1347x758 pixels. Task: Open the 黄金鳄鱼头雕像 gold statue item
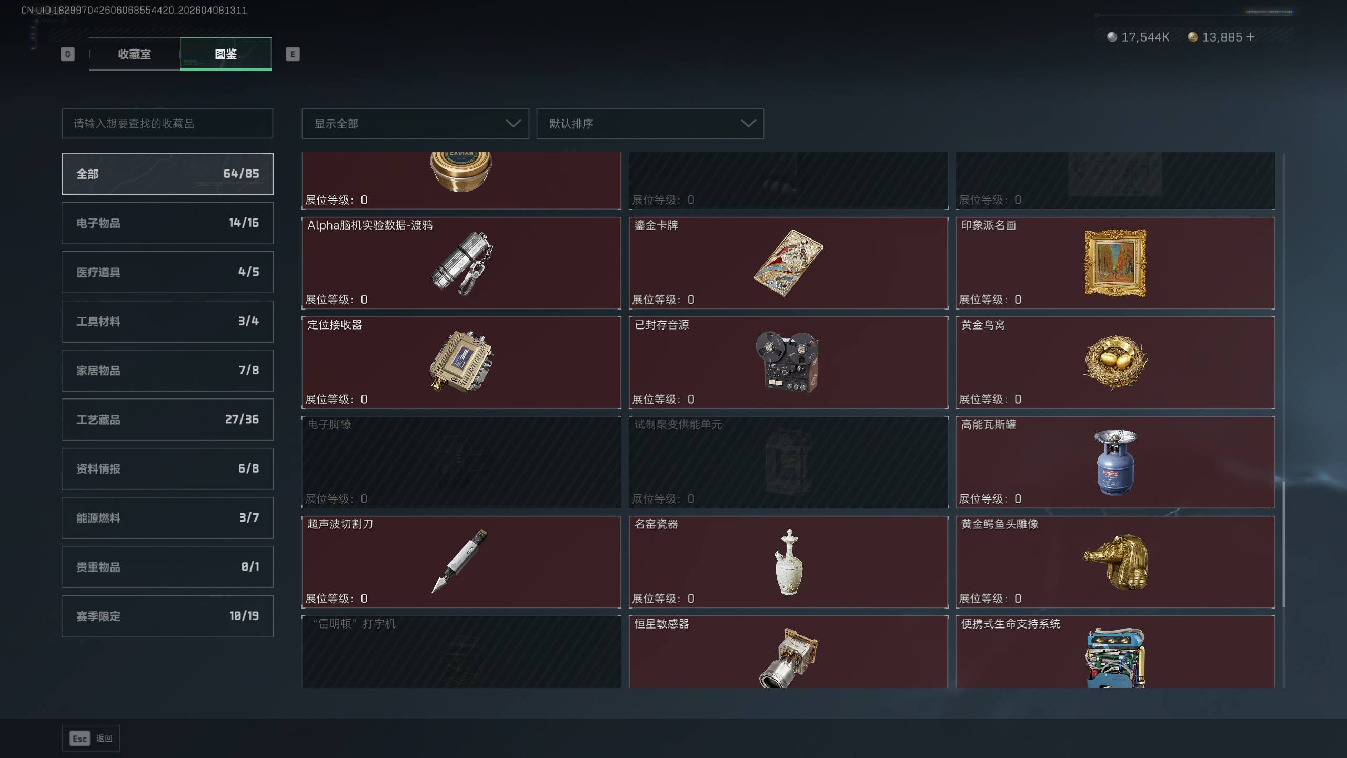click(1115, 562)
